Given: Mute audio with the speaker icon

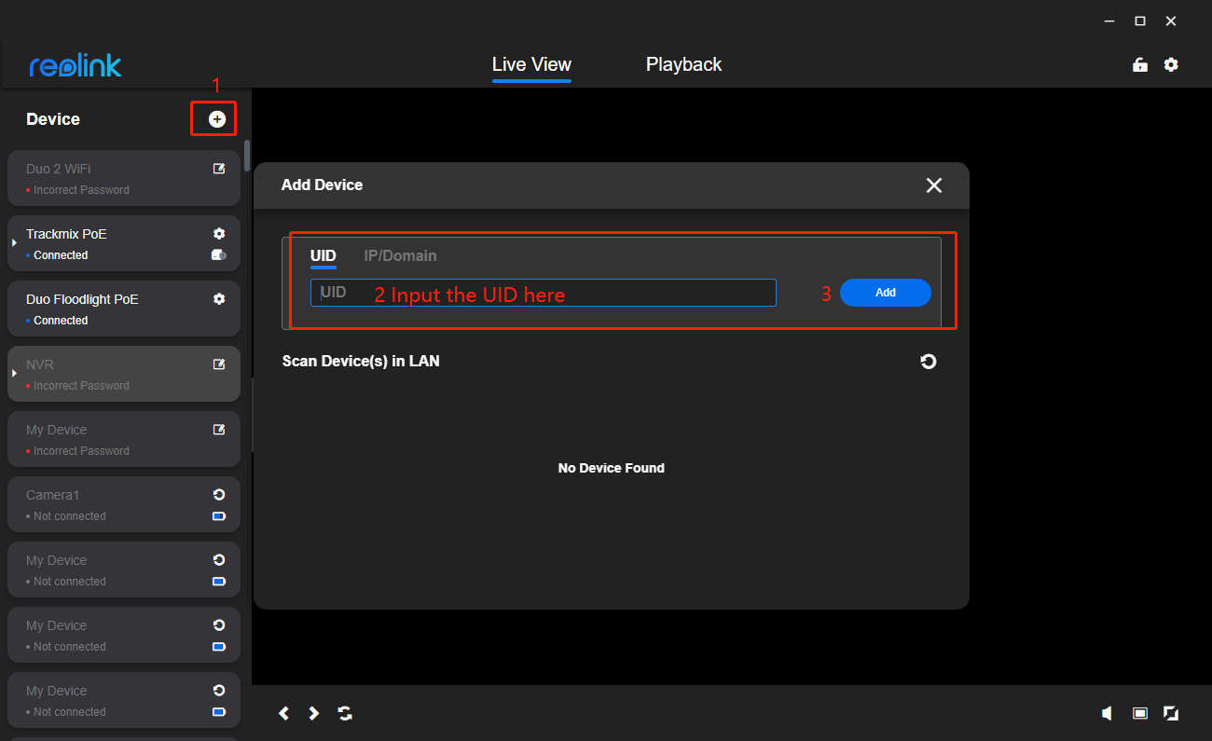Looking at the screenshot, I should tap(1106, 713).
